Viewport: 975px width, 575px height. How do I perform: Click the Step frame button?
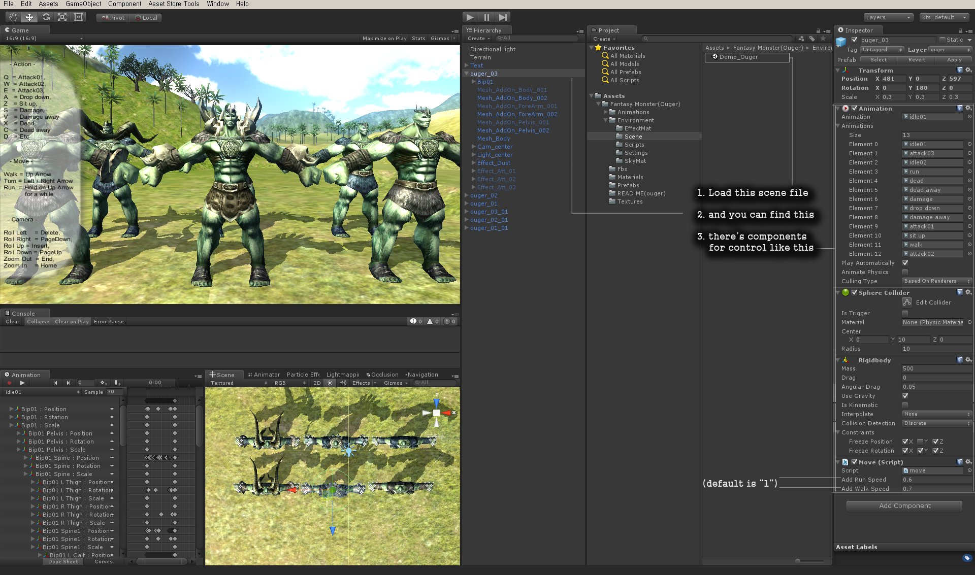point(503,17)
